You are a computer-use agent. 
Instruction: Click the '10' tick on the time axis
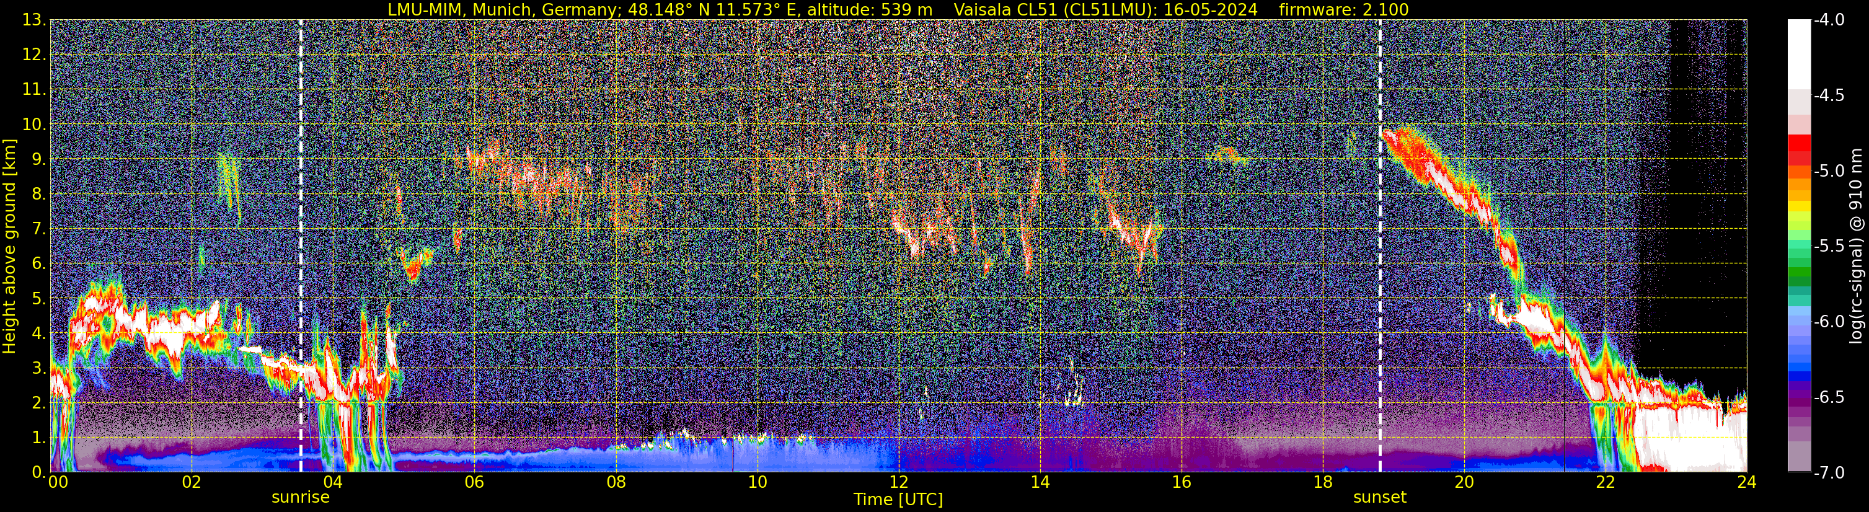758,482
